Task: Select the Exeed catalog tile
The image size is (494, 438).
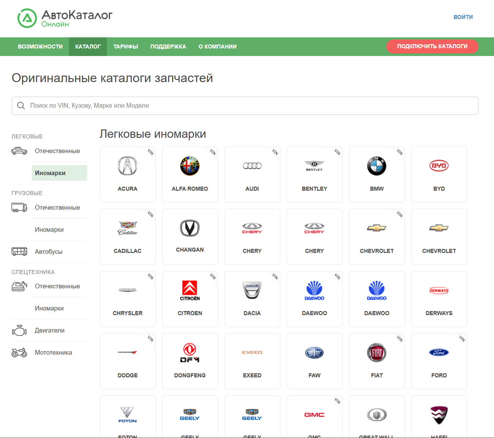Action: pyautogui.click(x=252, y=361)
